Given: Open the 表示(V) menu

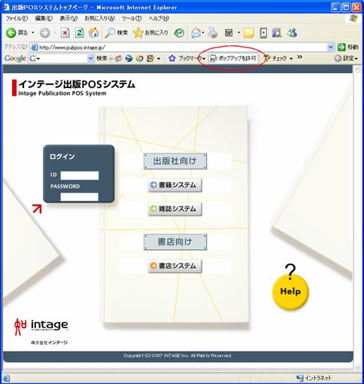Looking at the screenshot, I should pyautogui.click(x=68, y=18).
